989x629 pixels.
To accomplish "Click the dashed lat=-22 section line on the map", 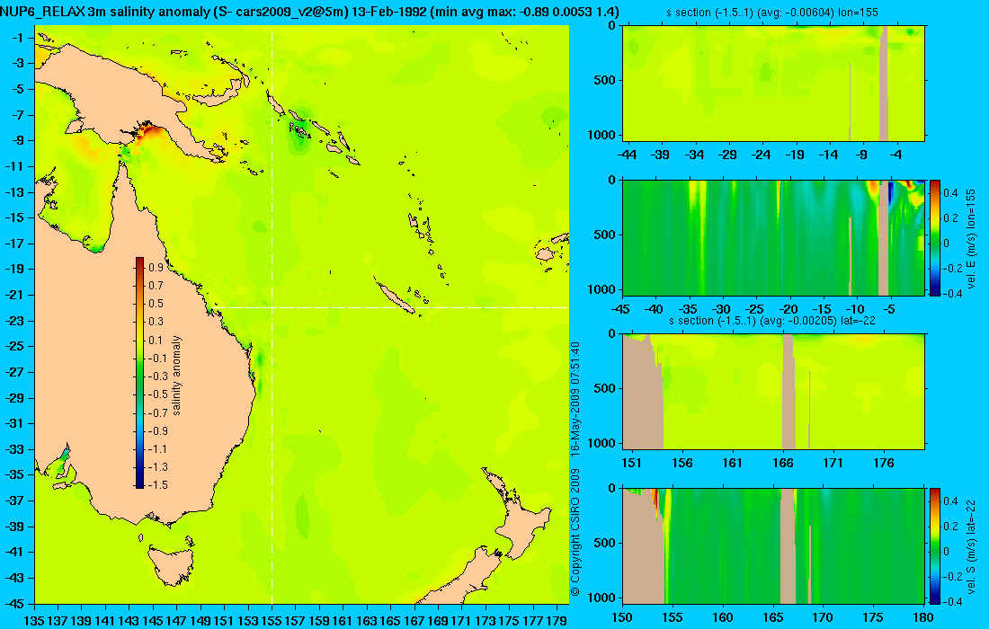I will 389,307.
